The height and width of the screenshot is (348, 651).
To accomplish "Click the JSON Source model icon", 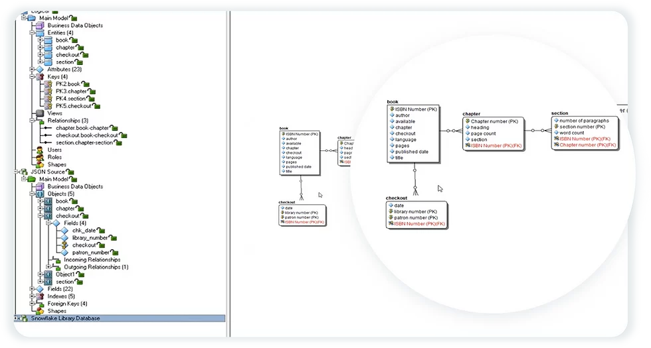I will (x=24, y=172).
